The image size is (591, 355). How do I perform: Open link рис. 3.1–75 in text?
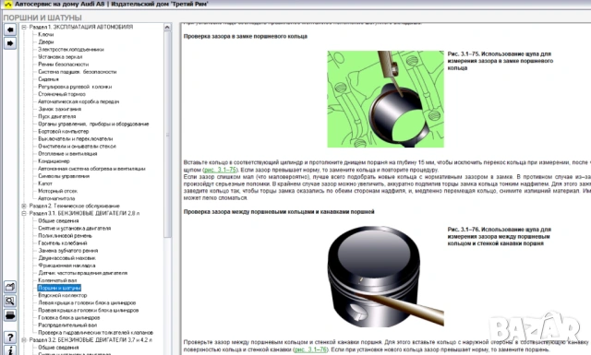[220, 170]
